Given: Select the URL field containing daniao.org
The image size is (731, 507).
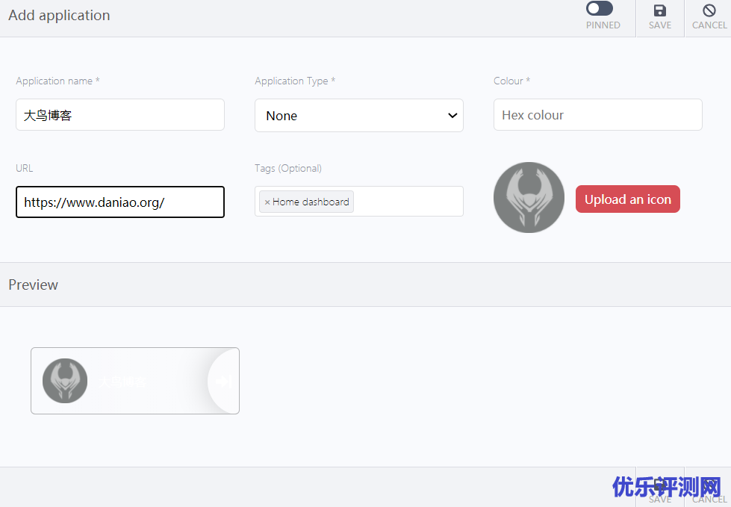Looking at the screenshot, I should click(x=119, y=202).
